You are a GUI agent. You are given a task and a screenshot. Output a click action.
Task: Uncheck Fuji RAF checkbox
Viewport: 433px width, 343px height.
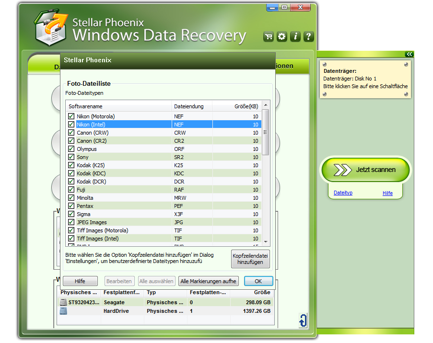(x=71, y=189)
